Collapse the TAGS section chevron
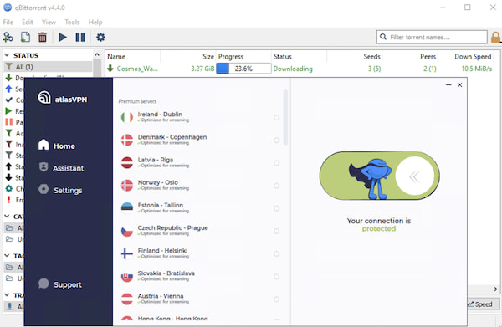 [7, 255]
